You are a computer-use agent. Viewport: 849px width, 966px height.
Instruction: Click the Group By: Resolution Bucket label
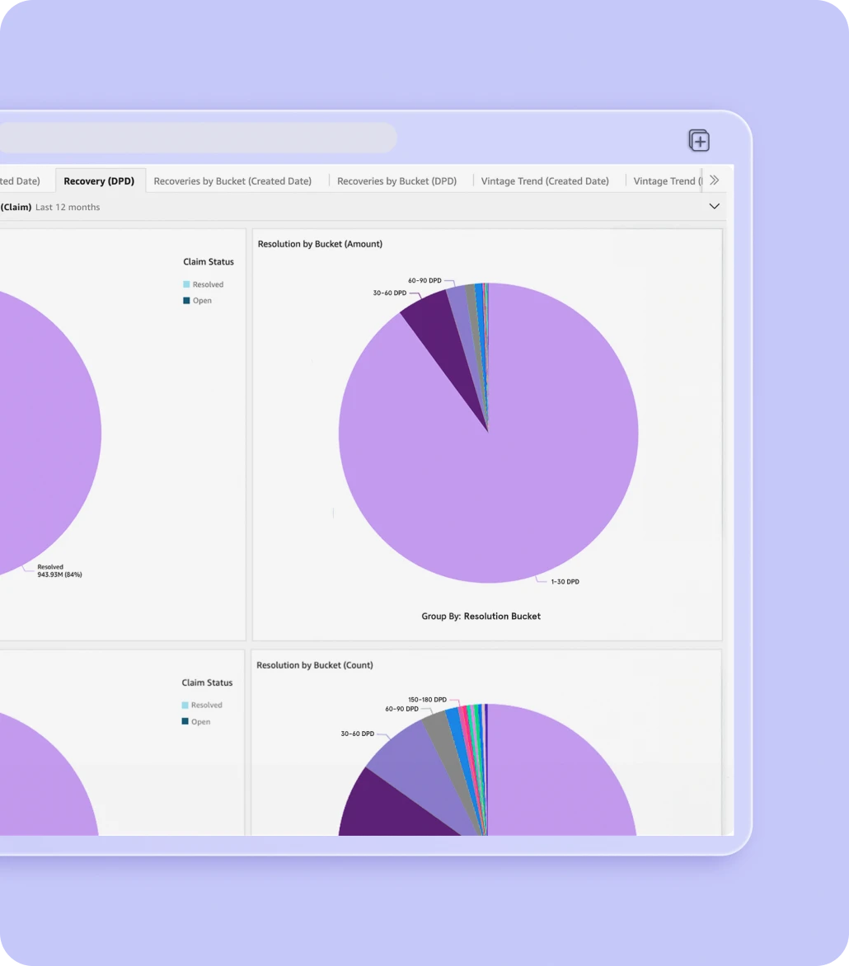(x=481, y=616)
